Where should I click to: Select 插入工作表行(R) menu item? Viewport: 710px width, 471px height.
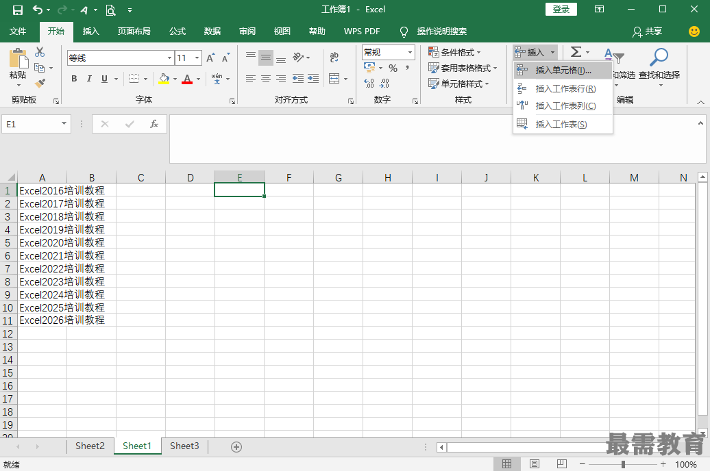coord(563,89)
